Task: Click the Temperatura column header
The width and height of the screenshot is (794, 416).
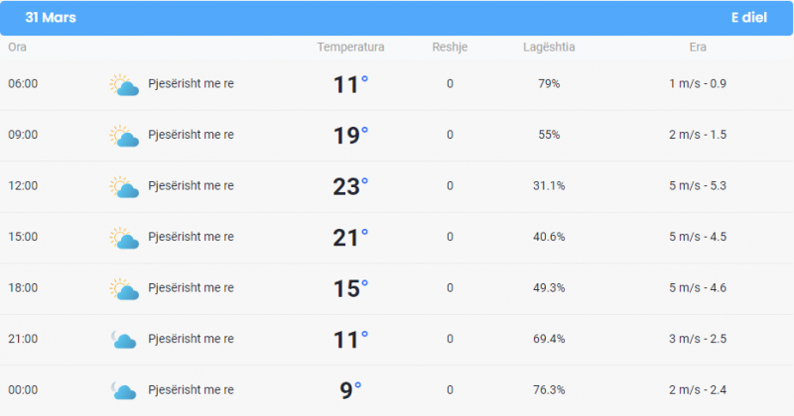Action: 350,47
